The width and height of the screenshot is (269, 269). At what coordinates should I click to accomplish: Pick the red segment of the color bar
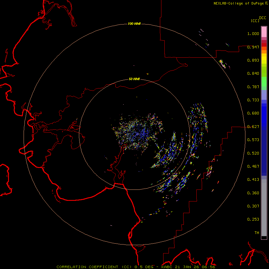(264, 45)
